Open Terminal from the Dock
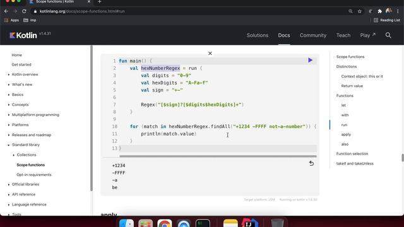Screen dimensions: 404x227 coord(203,223)
